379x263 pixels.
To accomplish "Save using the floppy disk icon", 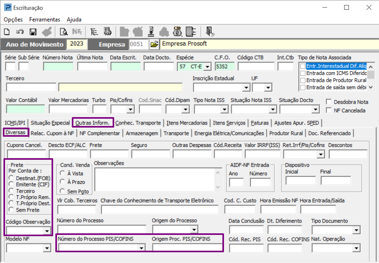I will [x=33, y=32].
